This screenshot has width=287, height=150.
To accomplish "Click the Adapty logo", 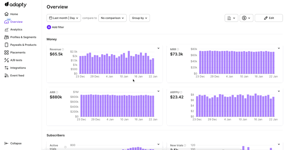I will [x=15, y=5].
